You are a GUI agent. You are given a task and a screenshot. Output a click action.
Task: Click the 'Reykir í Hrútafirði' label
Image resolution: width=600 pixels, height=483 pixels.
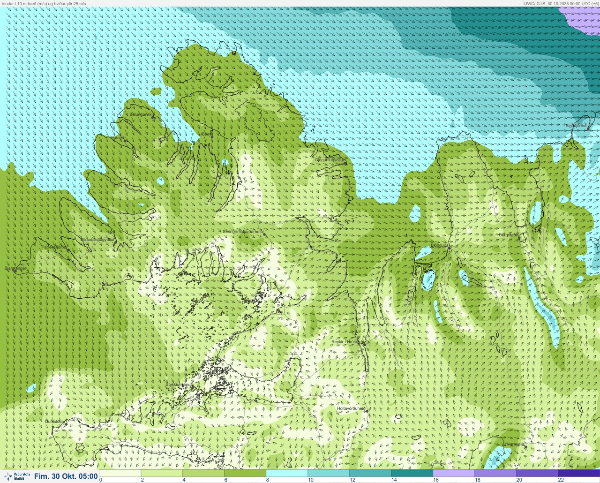pos(347,342)
